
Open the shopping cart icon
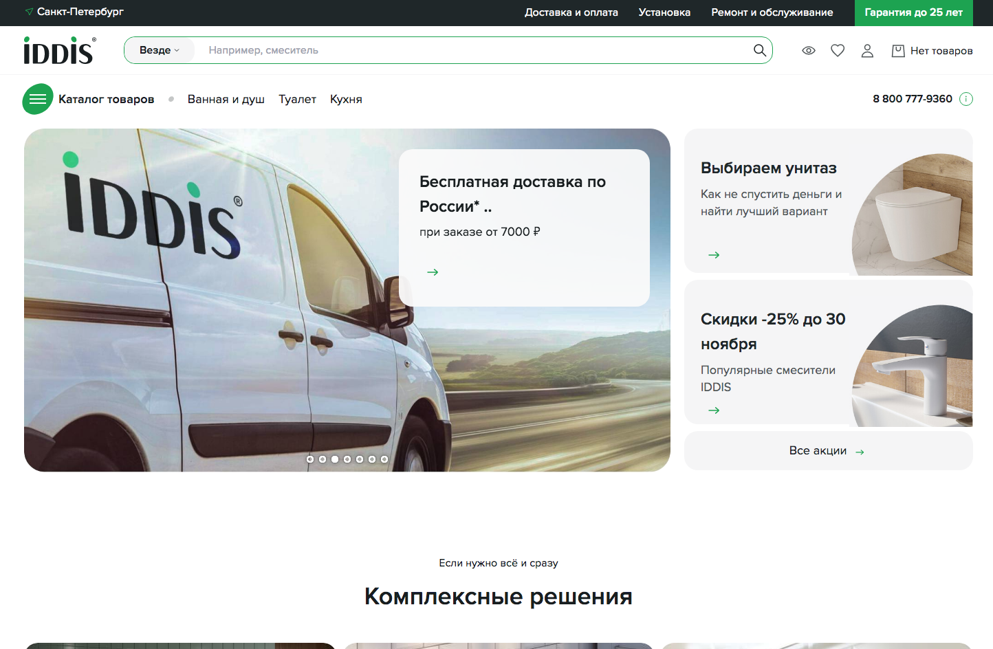[898, 50]
